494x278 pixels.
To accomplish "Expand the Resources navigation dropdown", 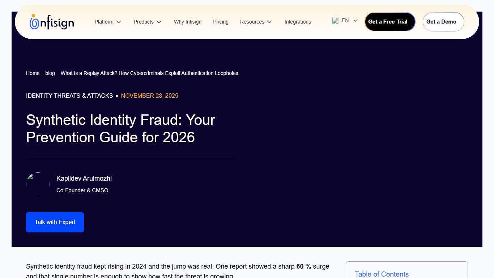I will tap(256, 22).
